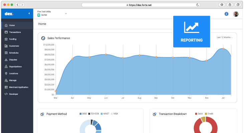The height and width of the screenshot is (133, 244).
Task: Click the Disputes warning triangle icon
Action: click(x=6, y=60)
